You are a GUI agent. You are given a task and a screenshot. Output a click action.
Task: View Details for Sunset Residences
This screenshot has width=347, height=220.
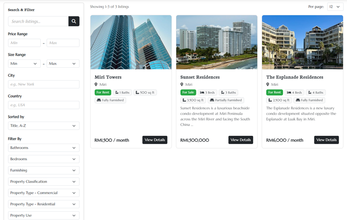(241, 140)
